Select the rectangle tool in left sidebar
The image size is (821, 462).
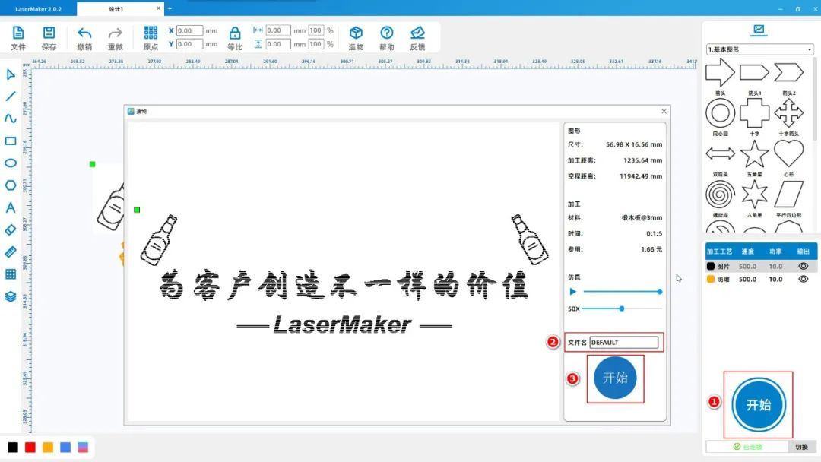(11, 141)
